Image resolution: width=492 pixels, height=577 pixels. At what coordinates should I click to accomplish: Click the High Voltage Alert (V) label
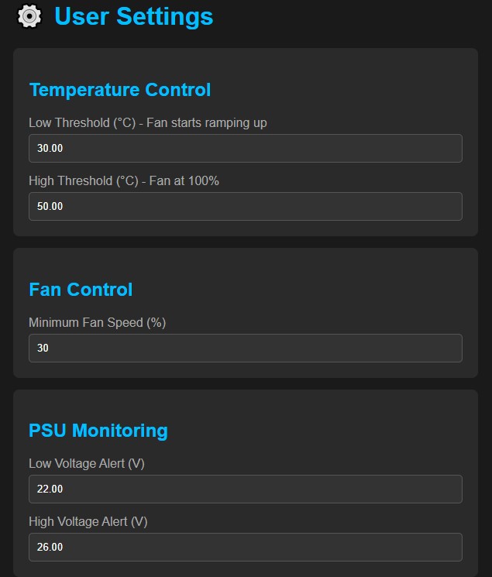(88, 521)
